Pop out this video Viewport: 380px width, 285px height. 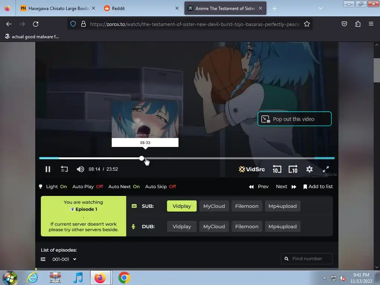tap(294, 119)
